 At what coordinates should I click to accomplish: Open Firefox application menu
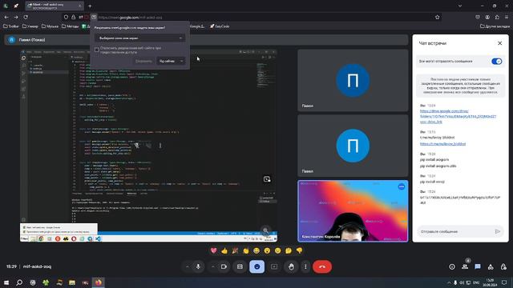(507, 17)
